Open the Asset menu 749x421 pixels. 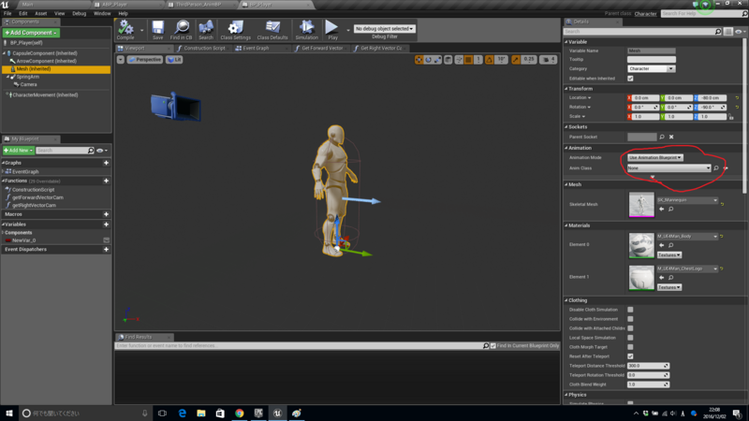click(41, 13)
